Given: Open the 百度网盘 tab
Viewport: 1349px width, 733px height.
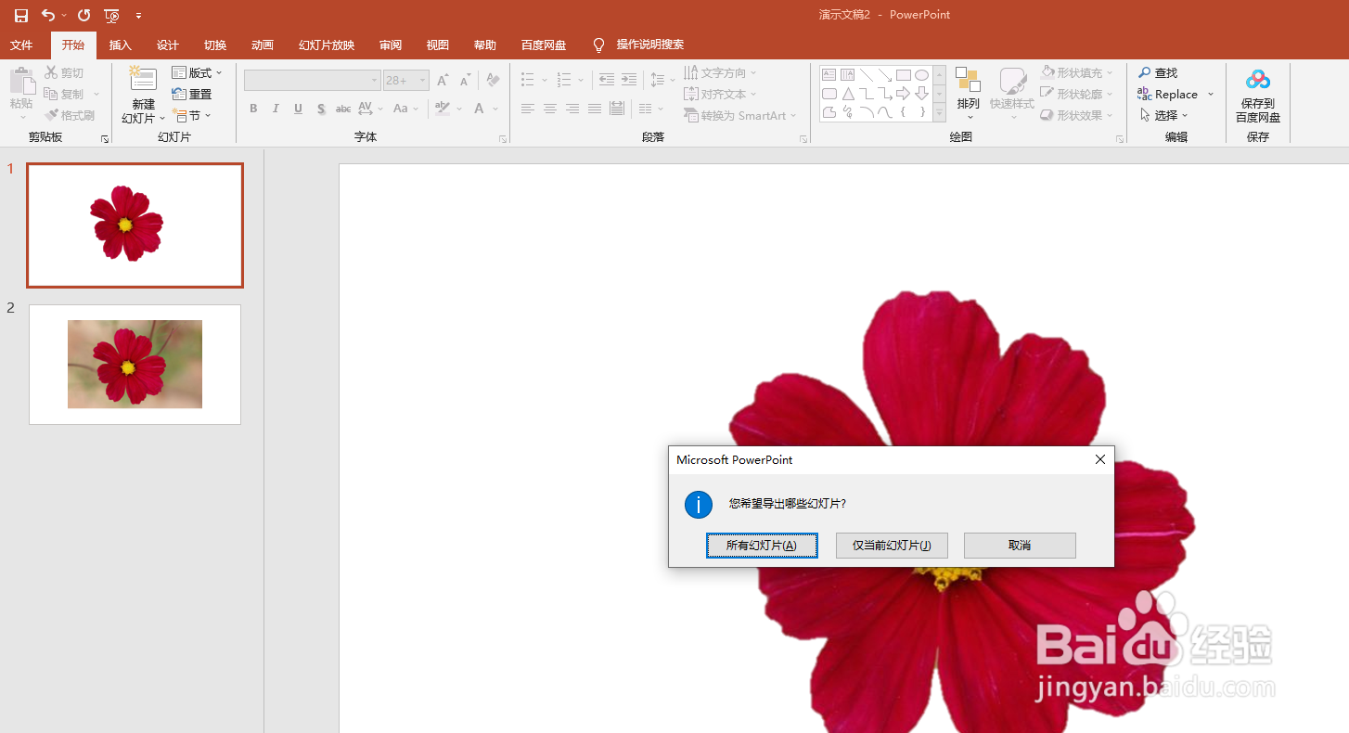Looking at the screenshot, I should pos(544,45).
